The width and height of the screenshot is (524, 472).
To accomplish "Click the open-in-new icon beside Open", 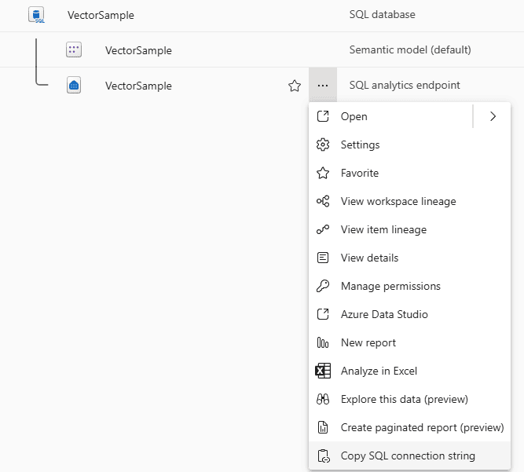I will [x=323, y=116].
